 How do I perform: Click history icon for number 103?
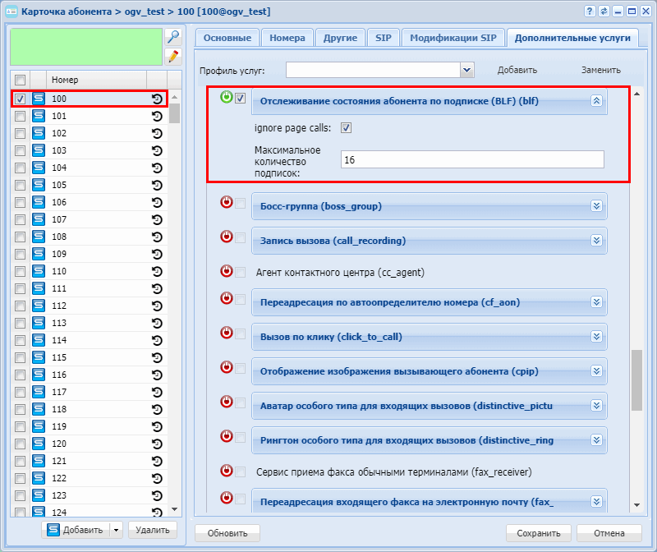point(157,150)
